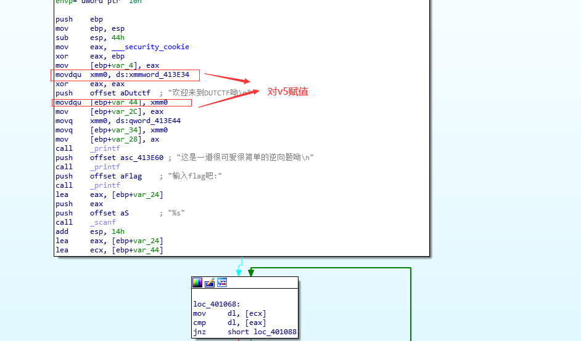Click the comment "输入flag吧:" string
The width and height of the screenshot is (581, 341).
[195, 176]
